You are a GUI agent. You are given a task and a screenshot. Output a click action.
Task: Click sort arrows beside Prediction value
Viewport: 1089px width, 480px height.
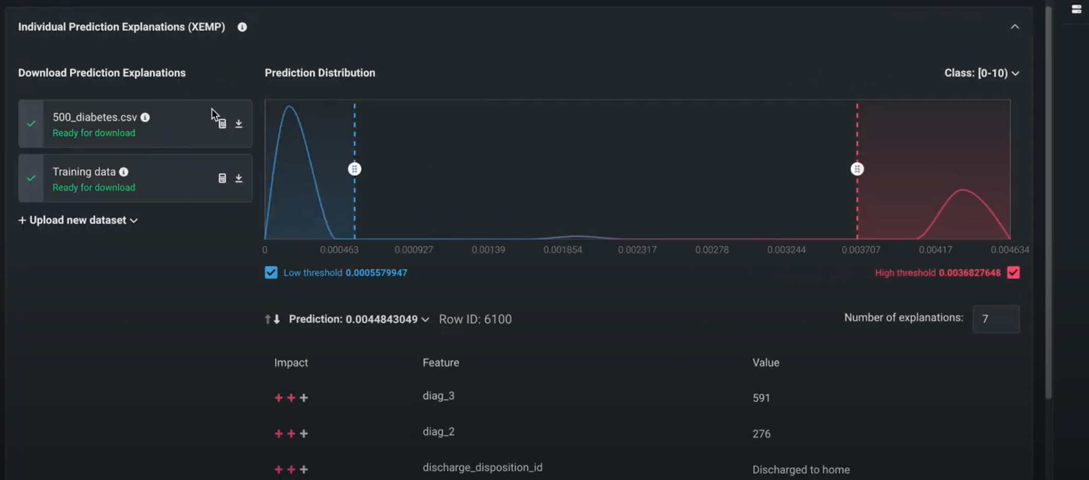272,319
